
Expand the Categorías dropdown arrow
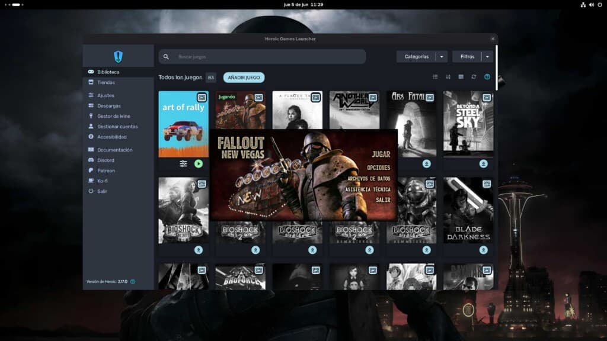[x=442, y=57]
